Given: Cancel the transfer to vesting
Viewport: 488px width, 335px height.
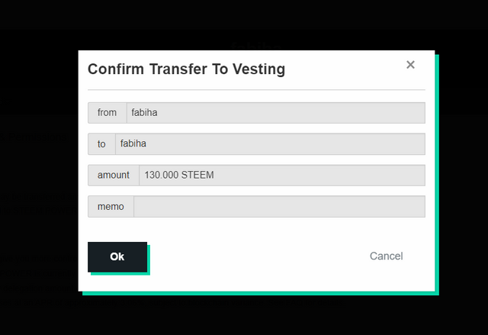Looking at the screenshot, I should 387,256.
